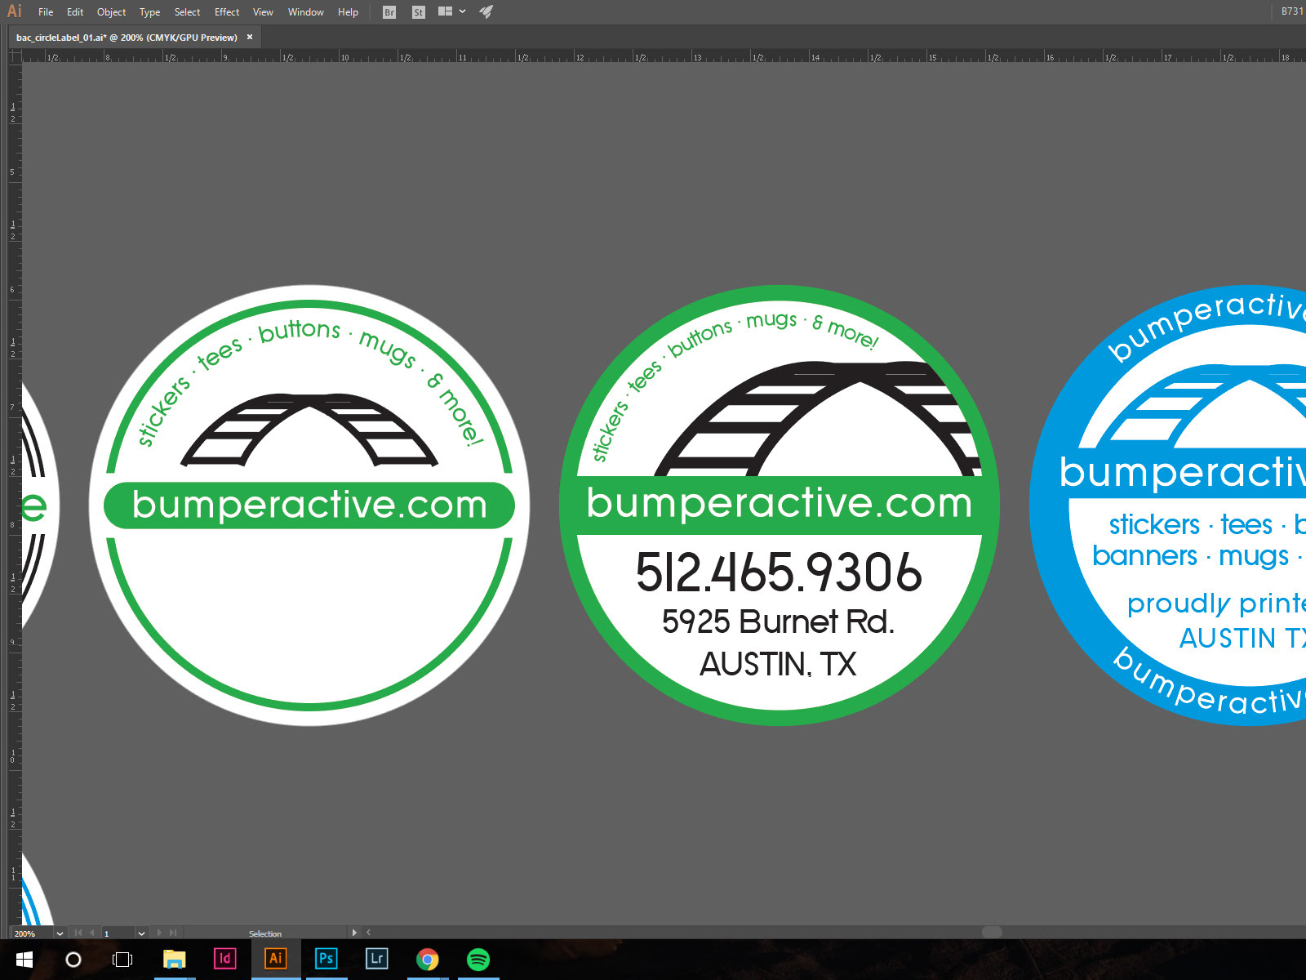Screen dimensions: 1306x980
Task: Go to the first artboard
Action: 78,933
